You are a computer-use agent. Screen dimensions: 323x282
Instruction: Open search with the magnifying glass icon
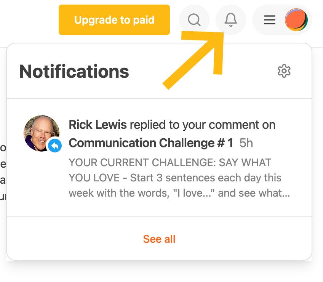point(194,20)
